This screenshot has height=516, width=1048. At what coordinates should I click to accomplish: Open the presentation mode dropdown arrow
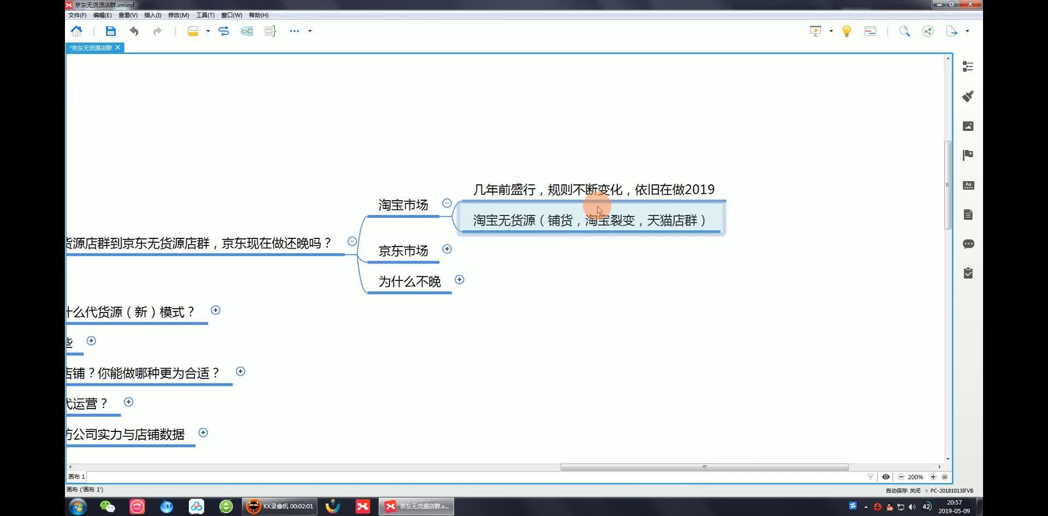[831, 31]
